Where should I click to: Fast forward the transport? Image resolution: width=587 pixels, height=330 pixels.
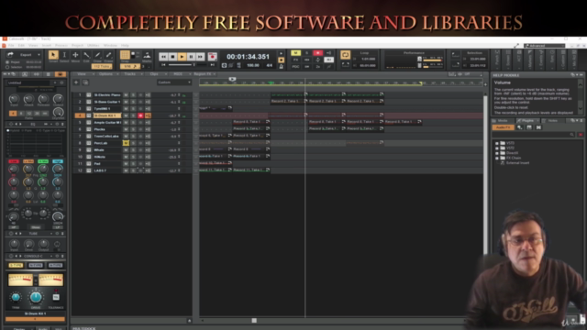point(200,57)
